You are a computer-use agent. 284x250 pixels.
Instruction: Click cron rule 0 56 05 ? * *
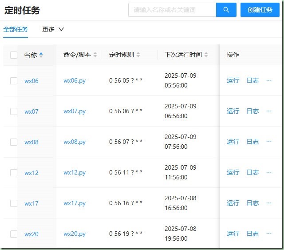coord(126,80)
